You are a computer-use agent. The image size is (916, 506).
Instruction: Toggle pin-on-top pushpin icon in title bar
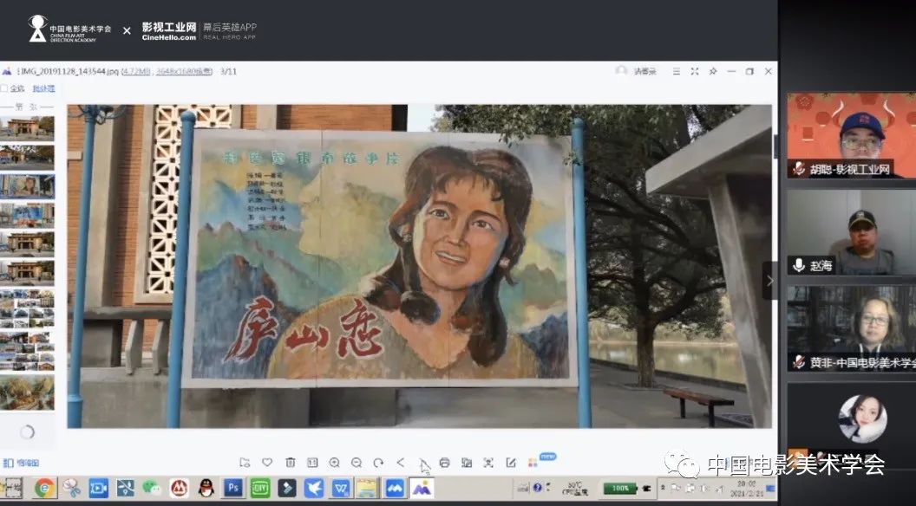(712, 71)
